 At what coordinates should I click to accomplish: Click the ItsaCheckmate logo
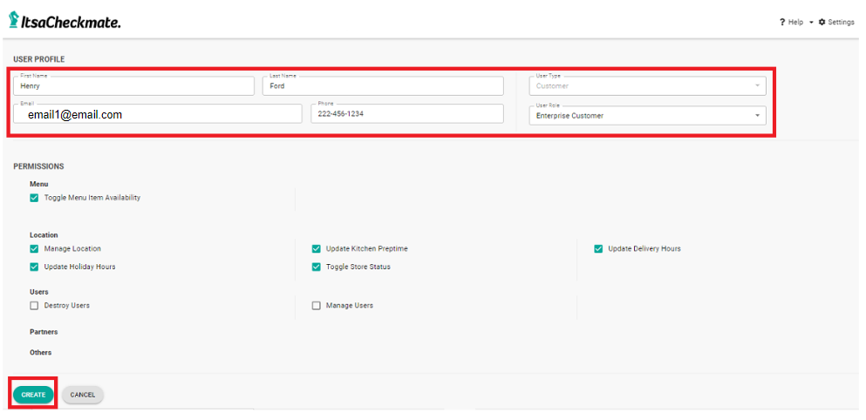pyautogui.click(x=65, y=21)
